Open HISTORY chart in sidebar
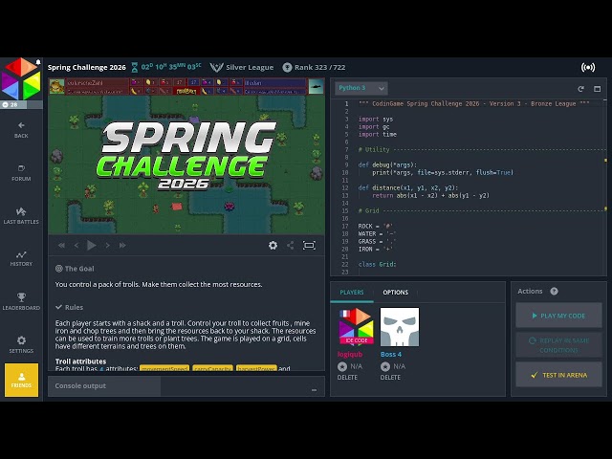 point(21,258)
